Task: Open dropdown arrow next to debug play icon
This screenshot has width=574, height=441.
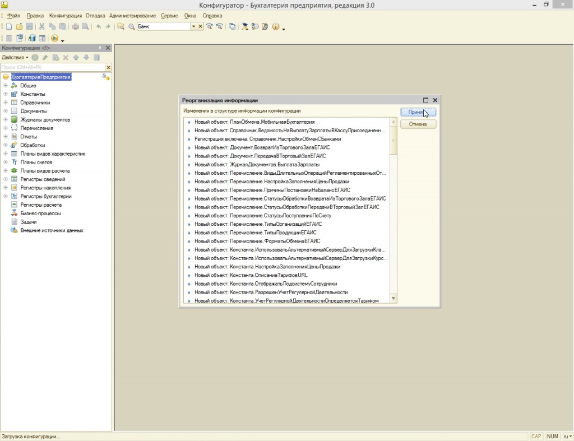Action: pos(63,40)
